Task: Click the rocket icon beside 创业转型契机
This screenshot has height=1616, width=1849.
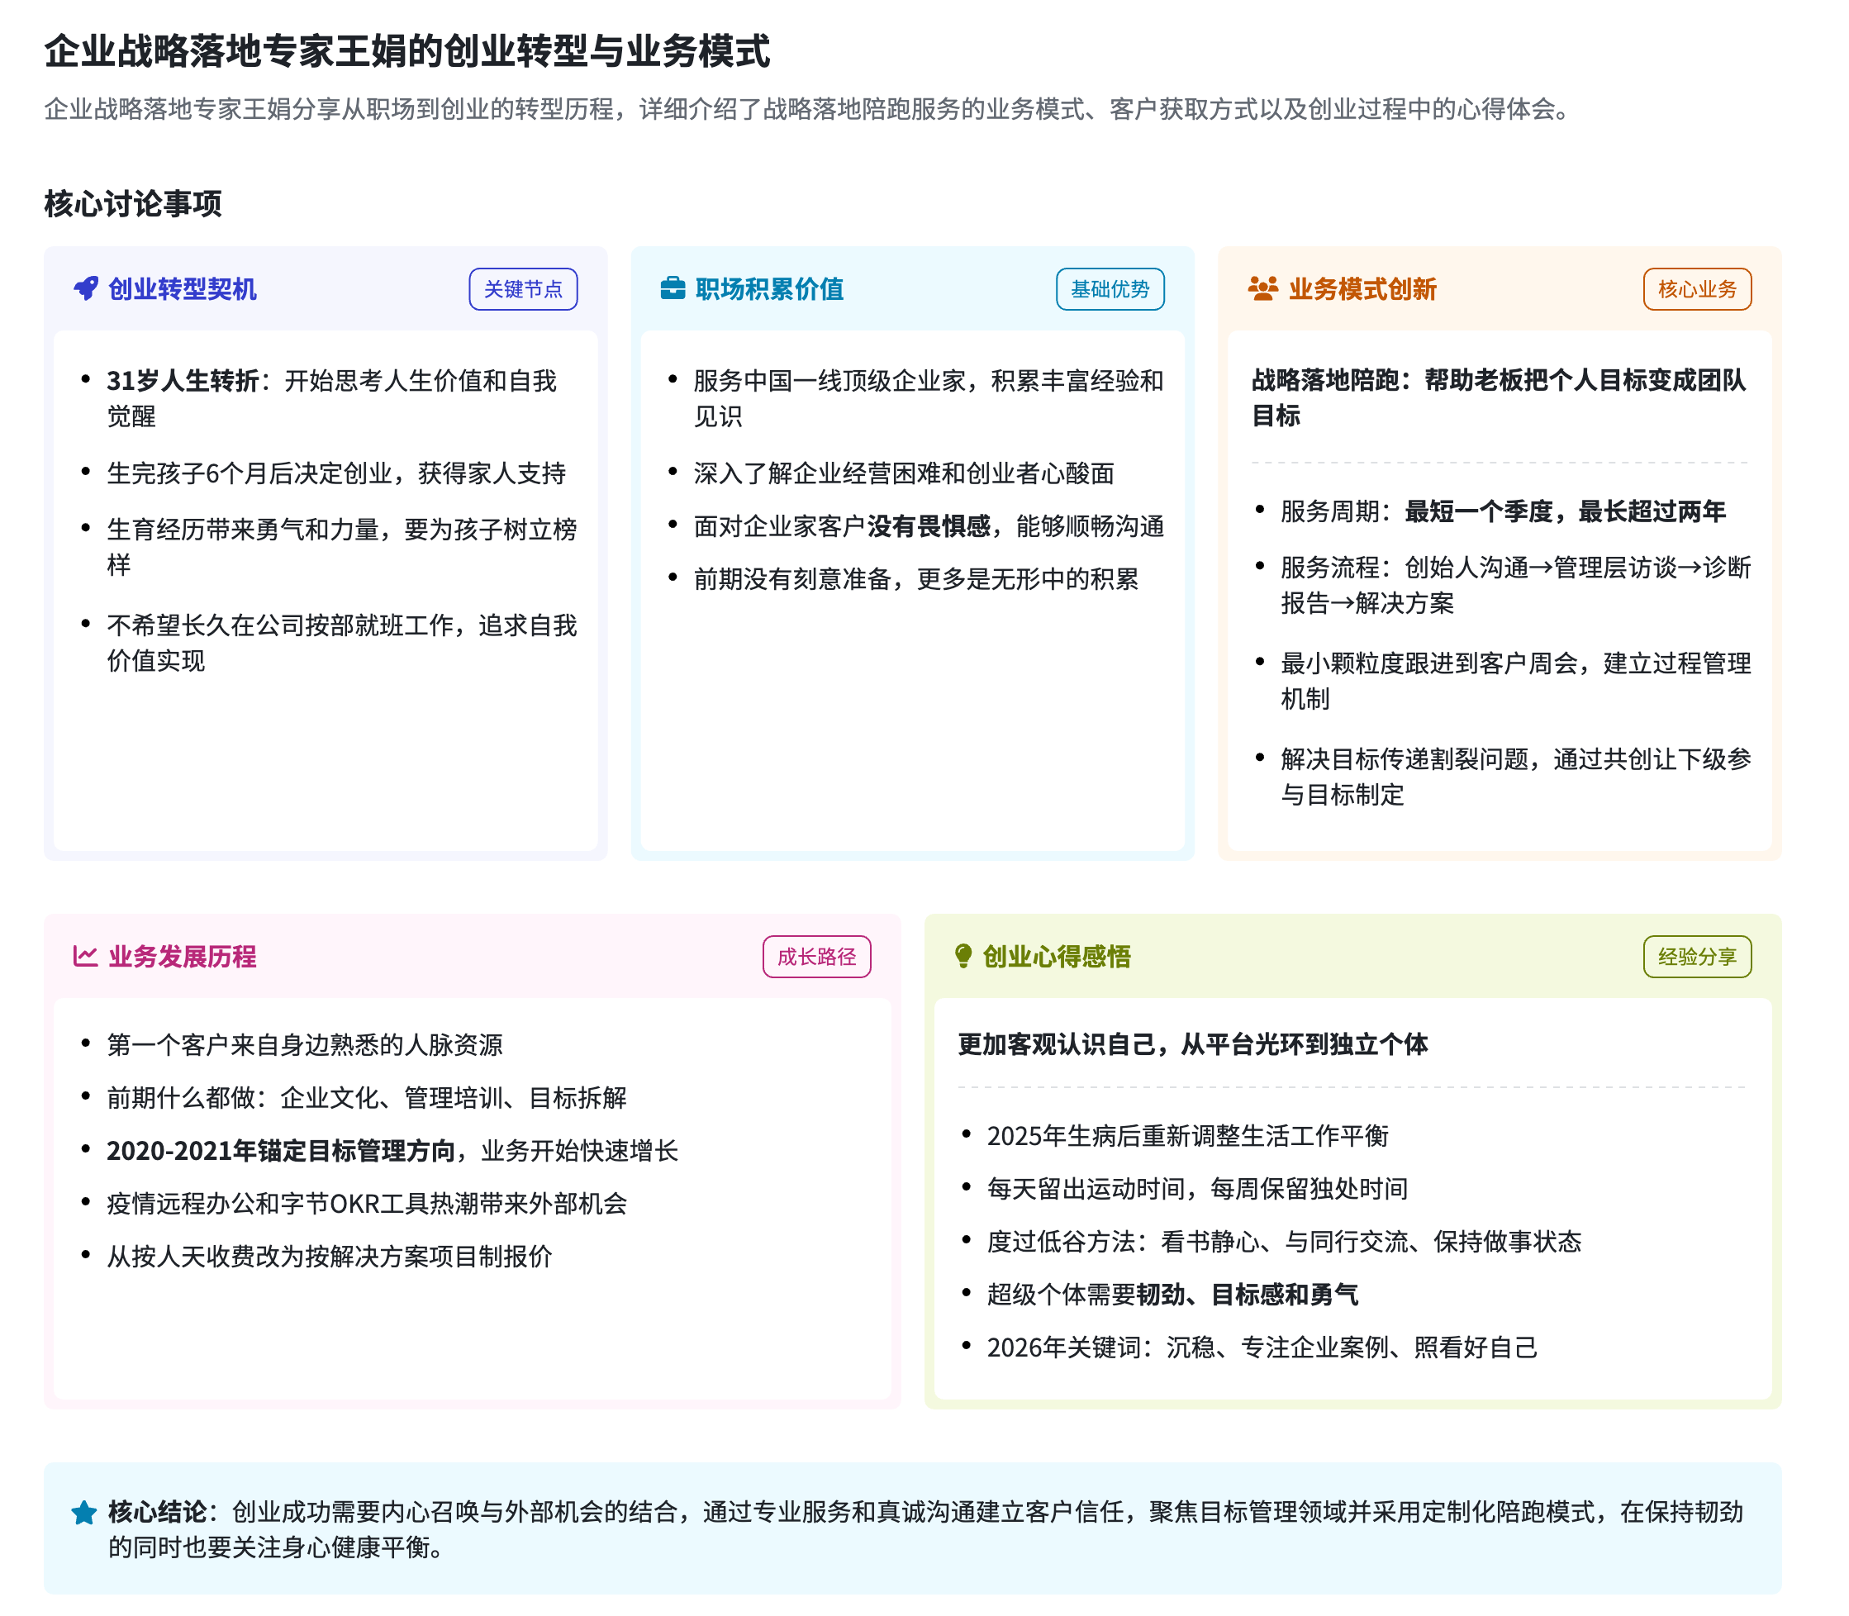Action: tap(86, 288)
